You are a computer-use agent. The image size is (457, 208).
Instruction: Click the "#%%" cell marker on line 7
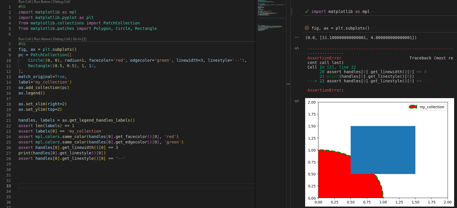click(x=22, y=44)
